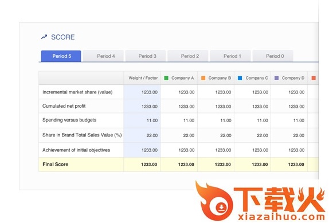Image resolution: width=329 pixels, height=223 pixels.
Task: Click the purple Company D color swatch
Action: 276,78
